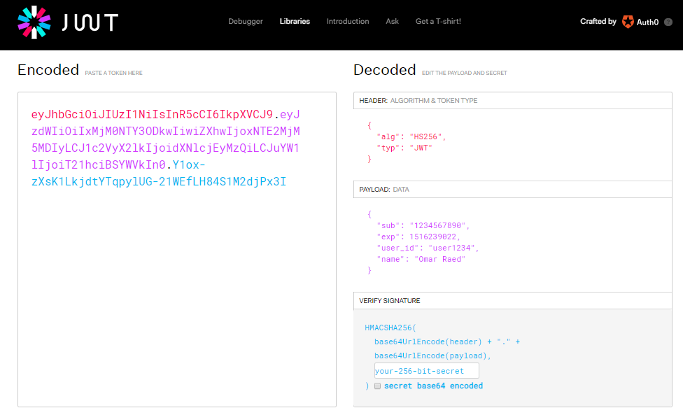This screenshot has height=415, width=683.
Task: Click the Auth0 shield icon
Action: pos(628,22)
